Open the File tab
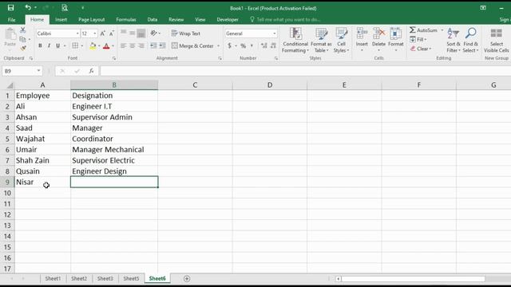The height and width of the screenshot is (287, 511). [11, 19]
